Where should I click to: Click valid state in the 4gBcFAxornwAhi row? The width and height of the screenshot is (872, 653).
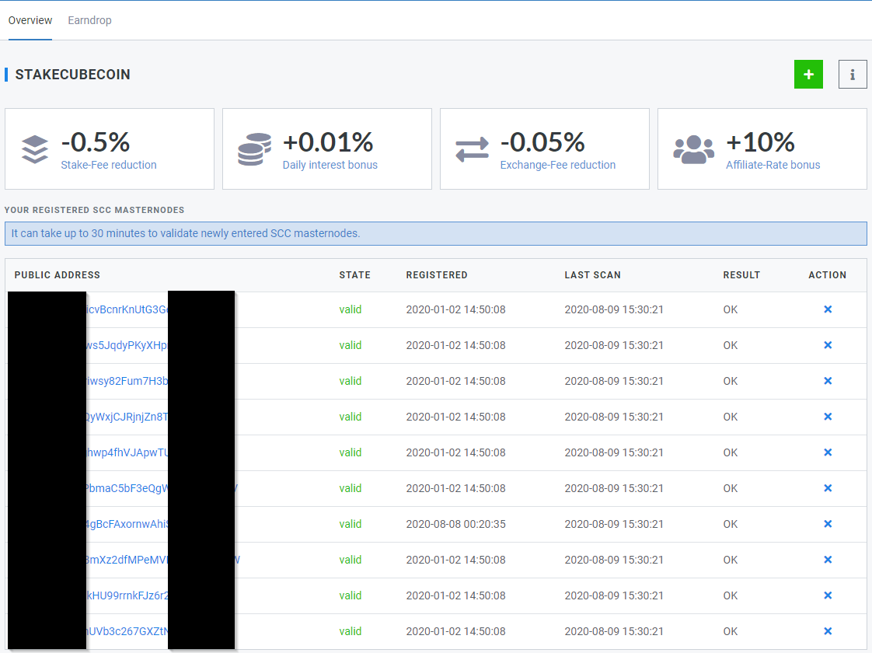click(x=351, y=524)
